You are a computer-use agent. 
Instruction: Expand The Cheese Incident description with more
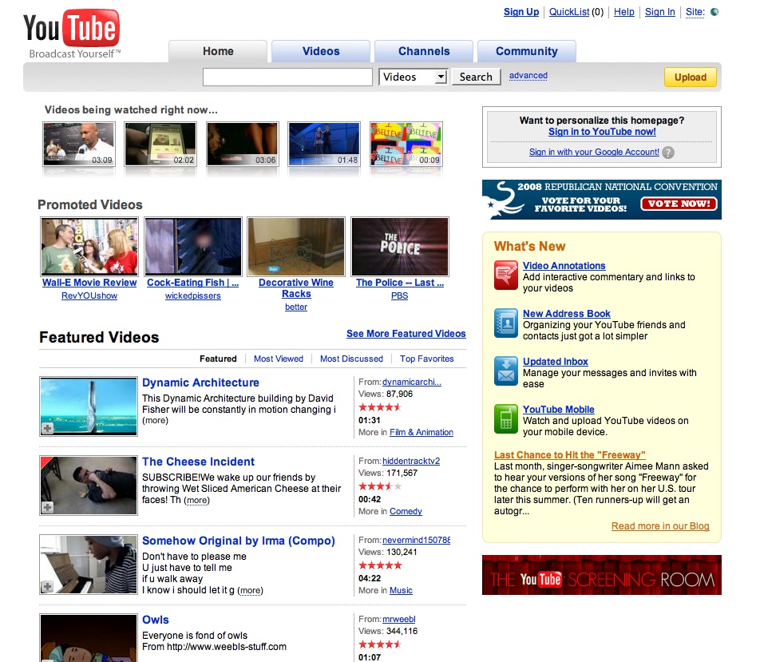pyautogui.click(x=196, y=500)
